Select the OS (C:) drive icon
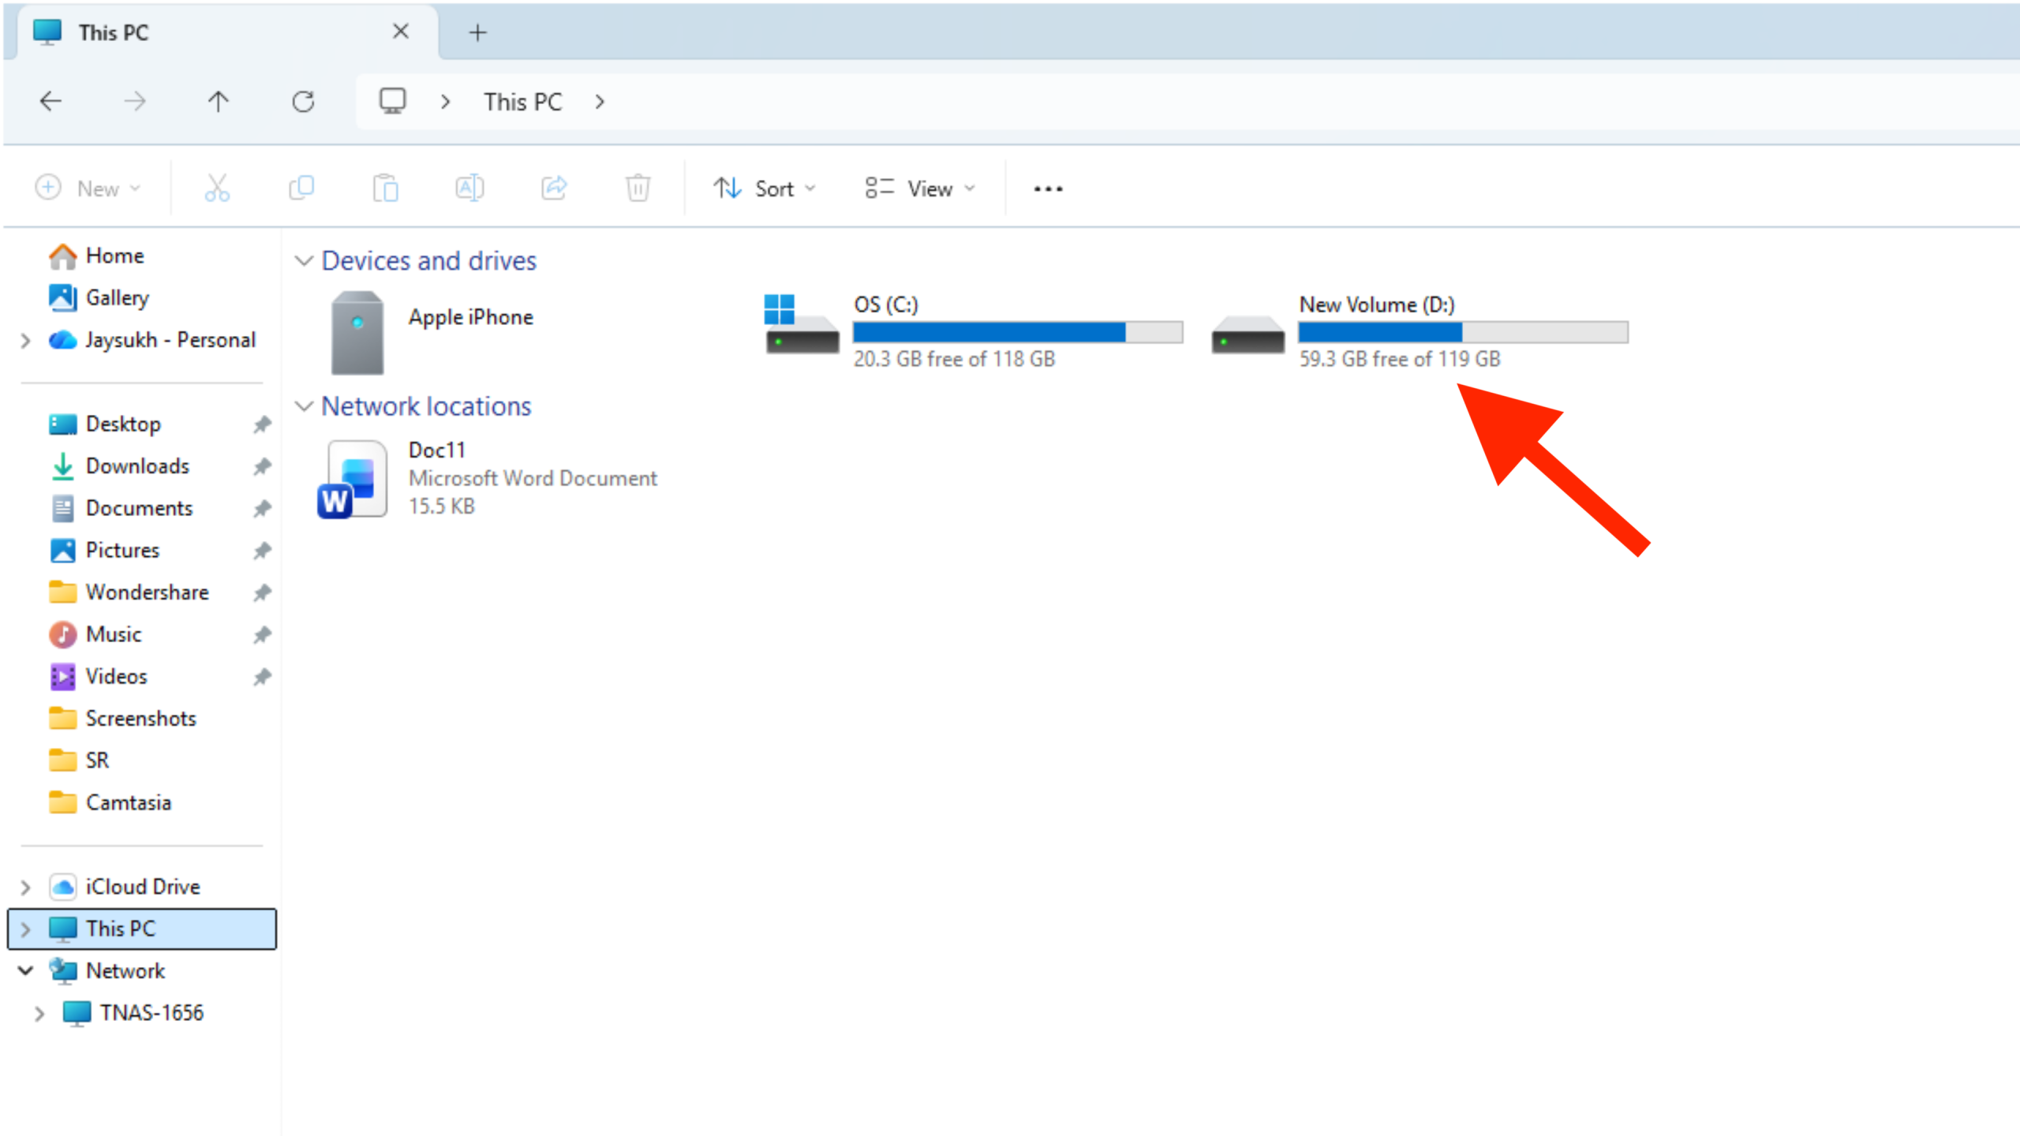This screenshot has width=2020, height=1136. pos(801,324)
